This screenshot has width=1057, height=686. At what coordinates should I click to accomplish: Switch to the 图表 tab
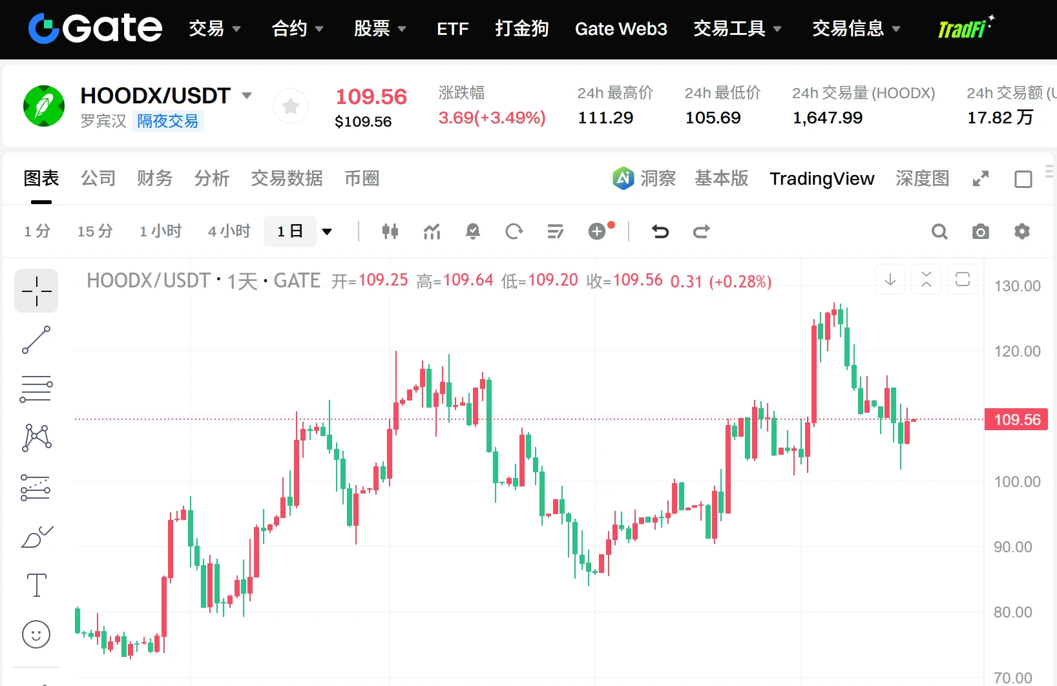pyautogui.click(x=41, y=178)
